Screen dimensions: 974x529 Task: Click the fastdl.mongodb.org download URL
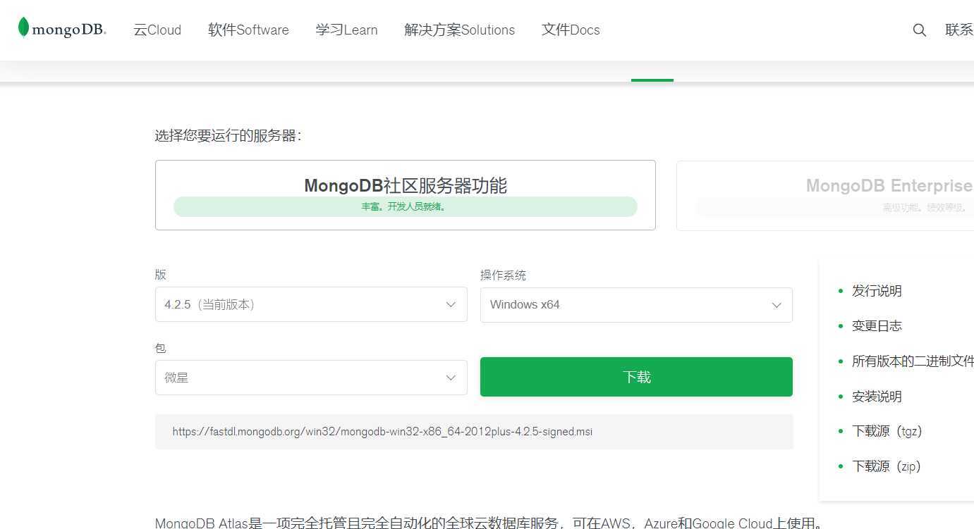coord(382,431)
